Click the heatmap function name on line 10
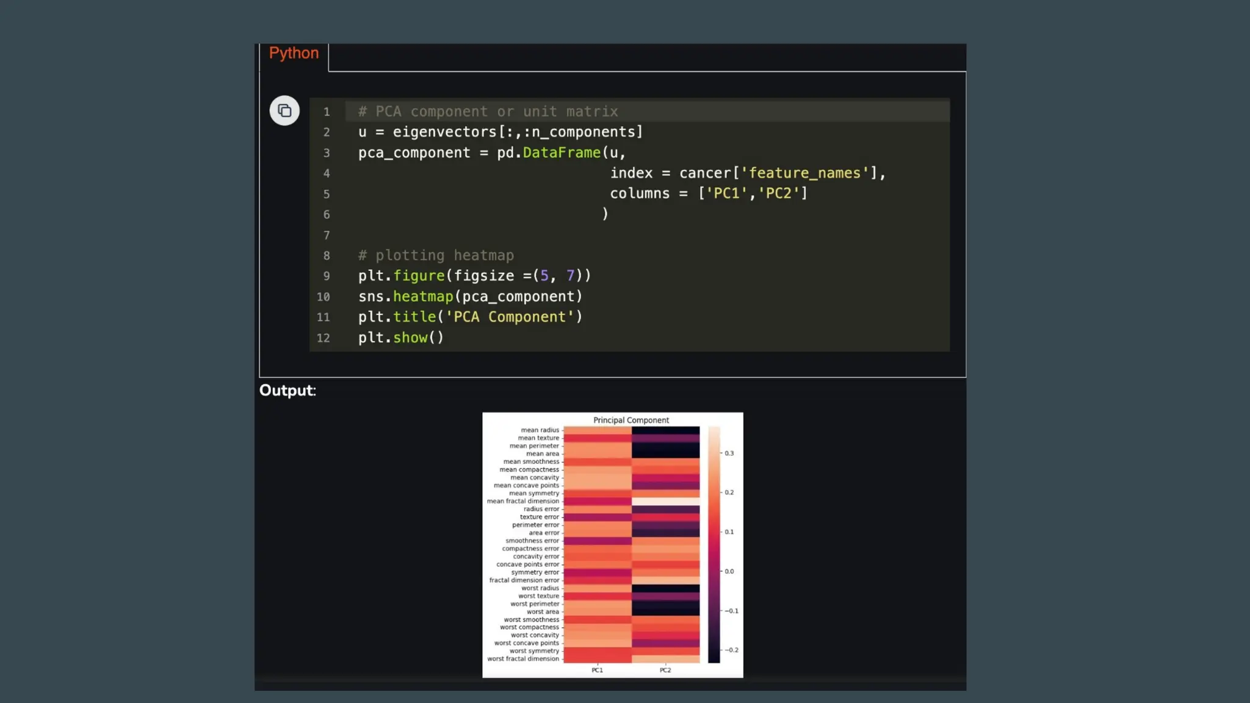Screen dimensions: 1250x703 click(423, 297)
